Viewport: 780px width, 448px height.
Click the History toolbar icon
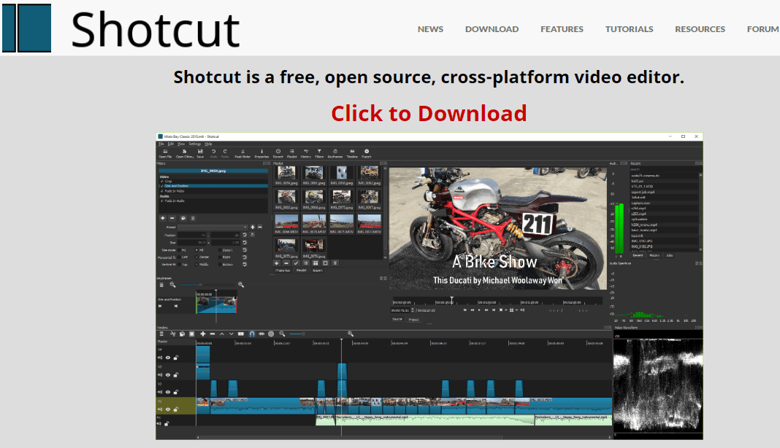tap(306, 153)
